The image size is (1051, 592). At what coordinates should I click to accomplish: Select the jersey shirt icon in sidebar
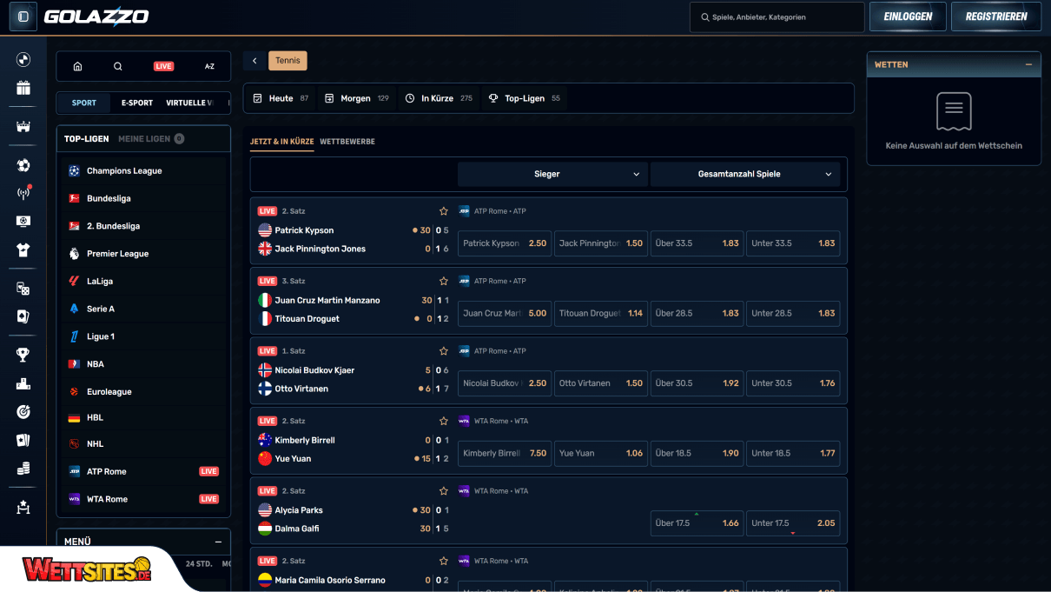(23, 250)
